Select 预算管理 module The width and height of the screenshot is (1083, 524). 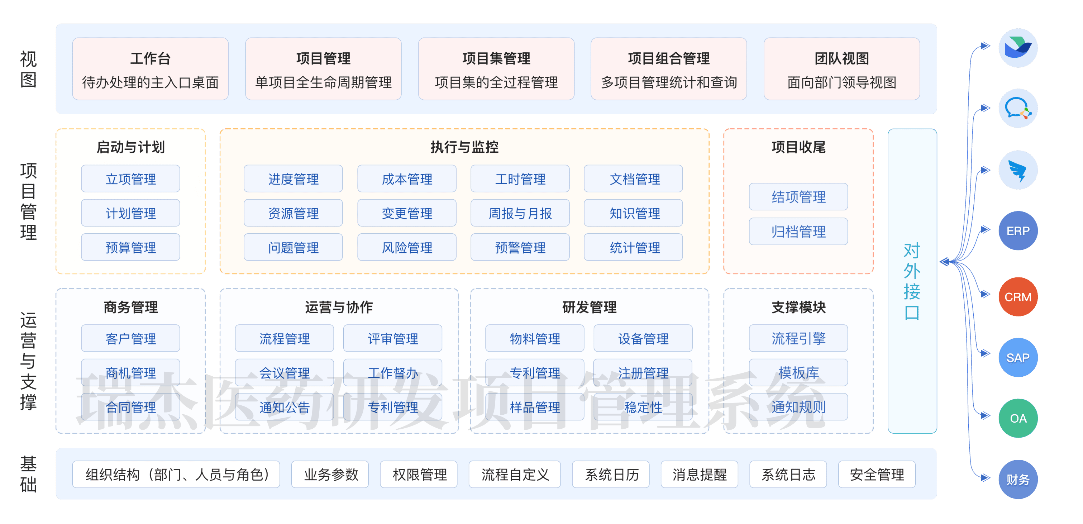pos(131,247)
